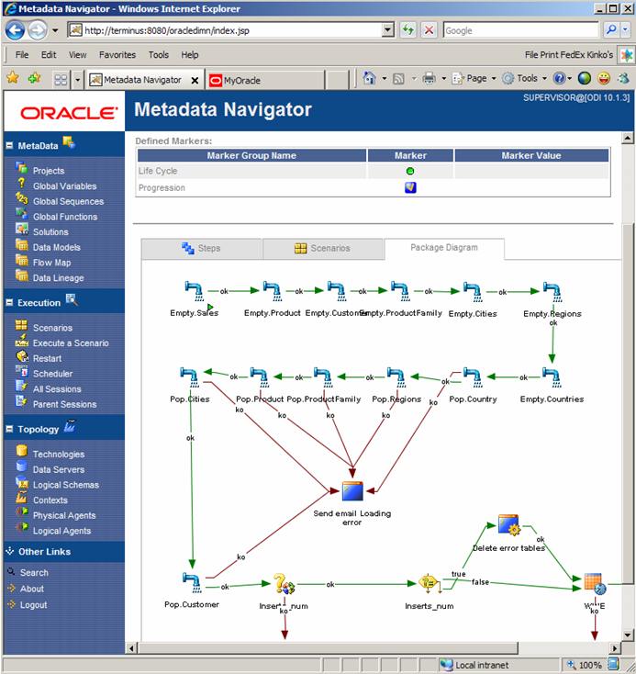Select the Package Diagram tab
Viewport: 636px width, 674px height.
pyautogui.click(x=444, y=248)
